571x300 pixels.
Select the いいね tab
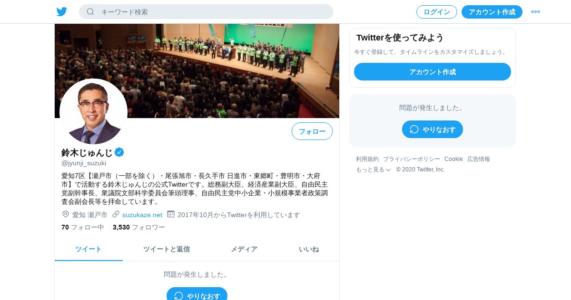(309, 249)
